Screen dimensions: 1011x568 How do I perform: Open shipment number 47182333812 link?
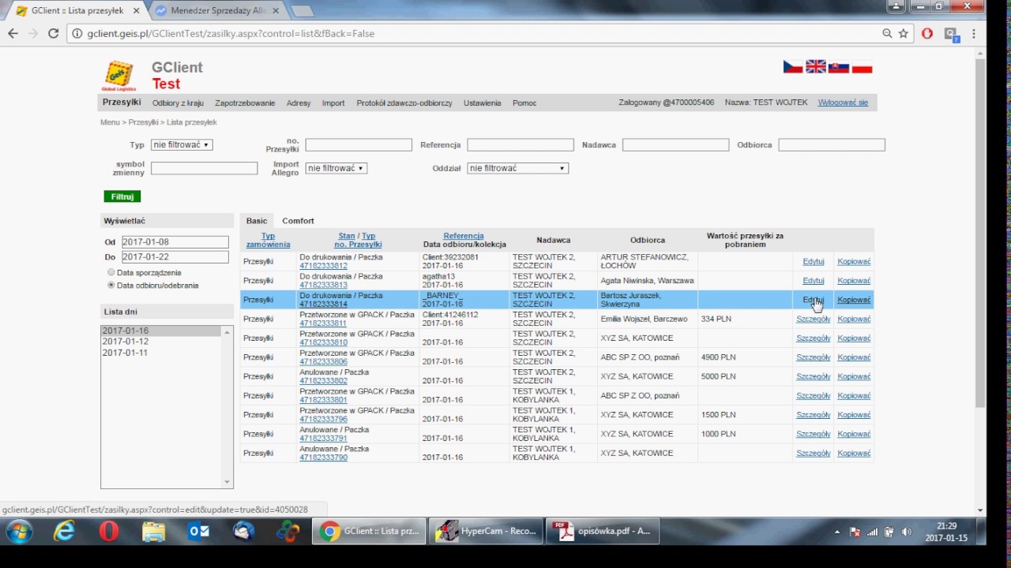[323, 266]
